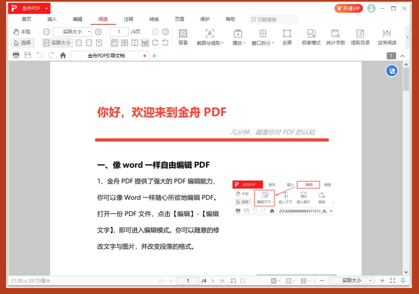The width and height of the screenshot is (419, 294).
Task: Open the 页面 ribbon tab
Action: click(179, 19)
